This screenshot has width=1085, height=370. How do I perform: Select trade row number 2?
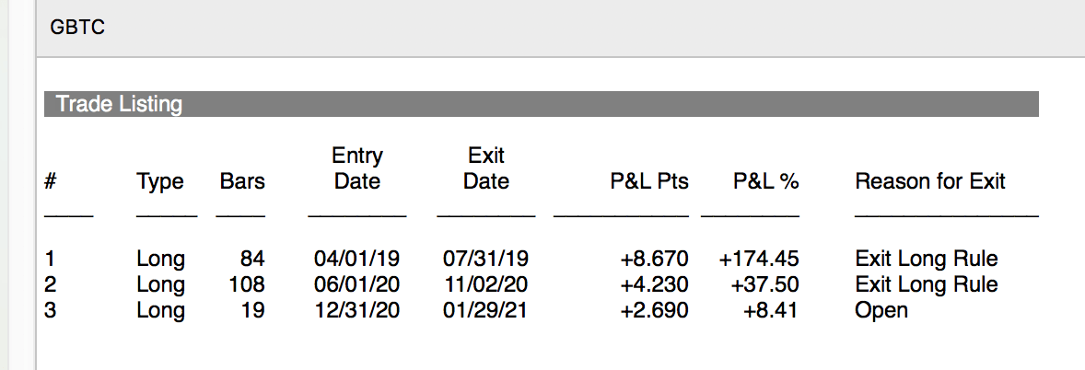pyautogui.click(x=541, y=284)
